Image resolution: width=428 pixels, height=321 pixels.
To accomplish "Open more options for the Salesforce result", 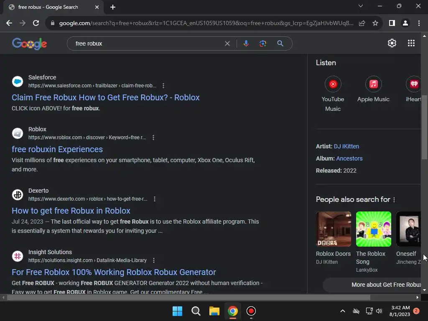I will point(163,86).
